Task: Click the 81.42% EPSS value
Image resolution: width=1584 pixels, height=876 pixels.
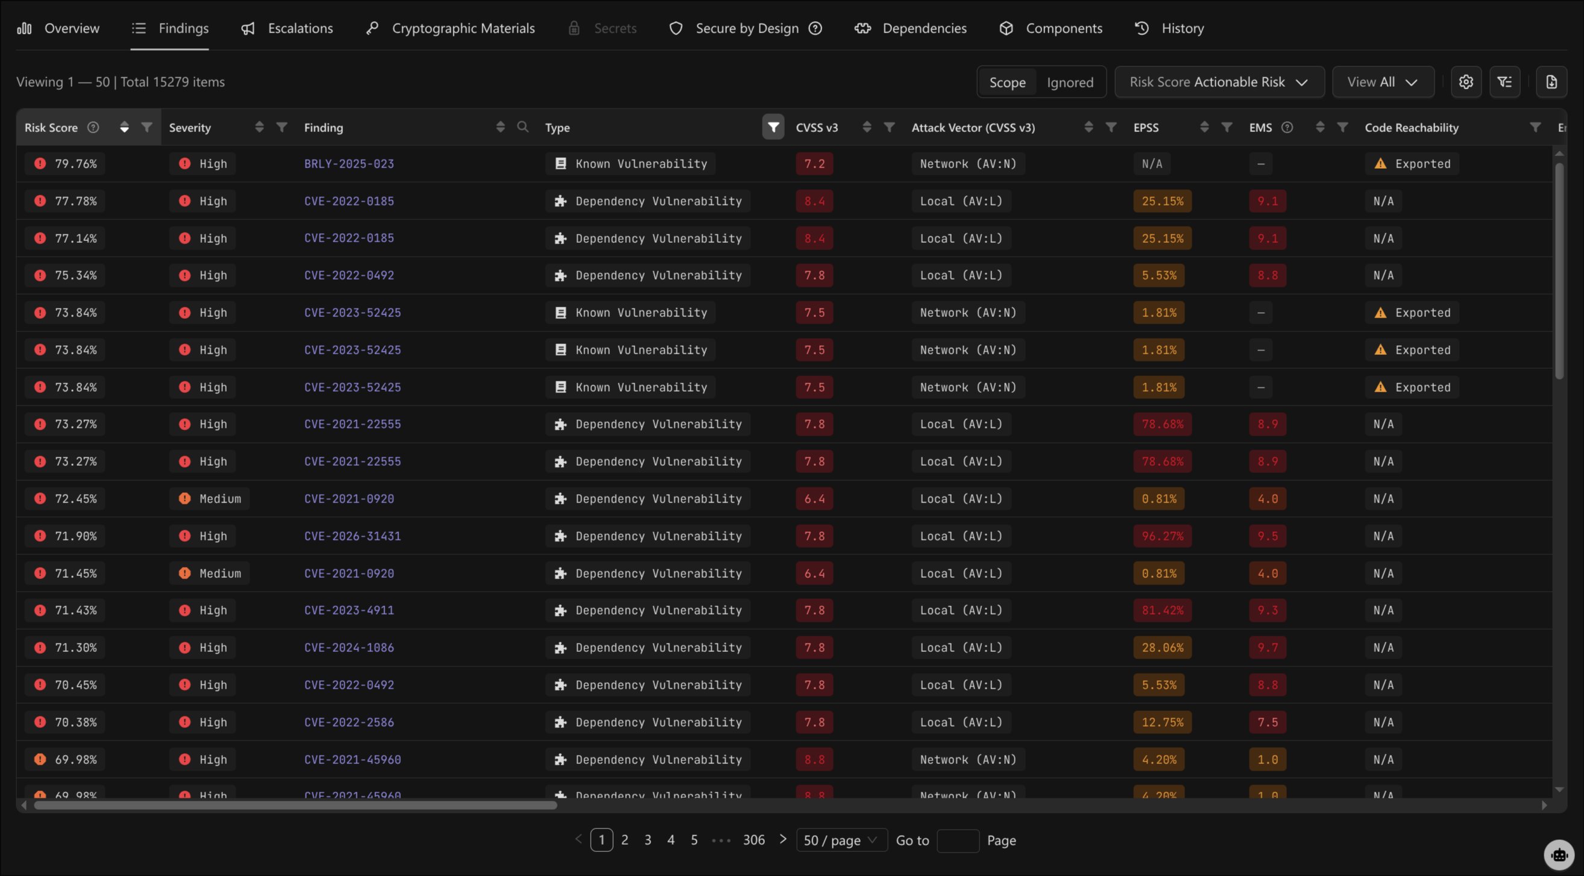Action: pos(1162,610)
